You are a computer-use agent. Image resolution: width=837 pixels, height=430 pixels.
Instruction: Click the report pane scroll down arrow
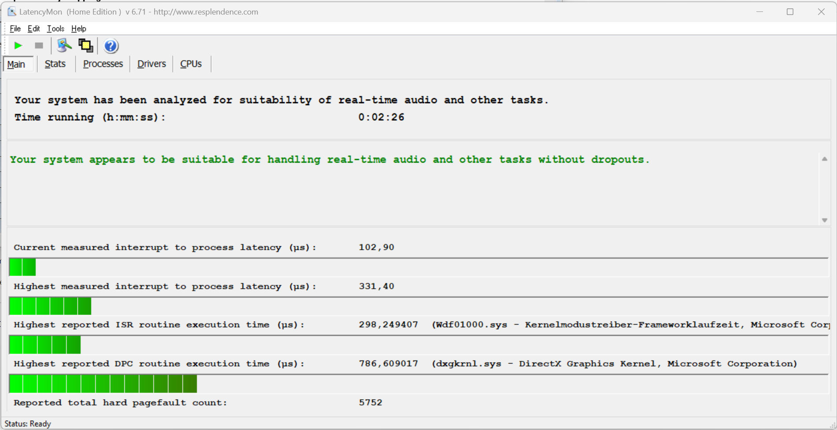(x=824, y=220)
